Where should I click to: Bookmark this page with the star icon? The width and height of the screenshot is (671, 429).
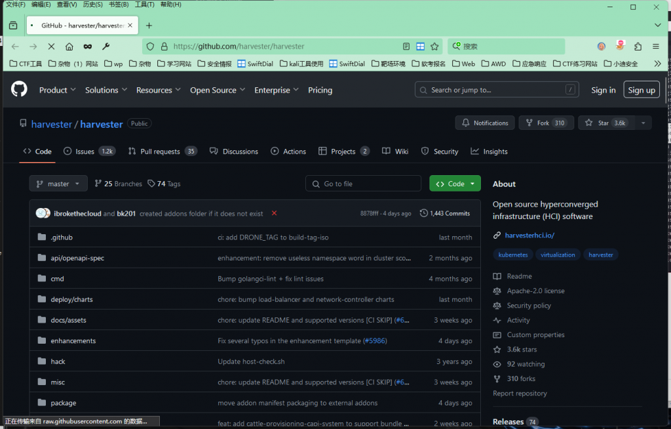point(435,47)
